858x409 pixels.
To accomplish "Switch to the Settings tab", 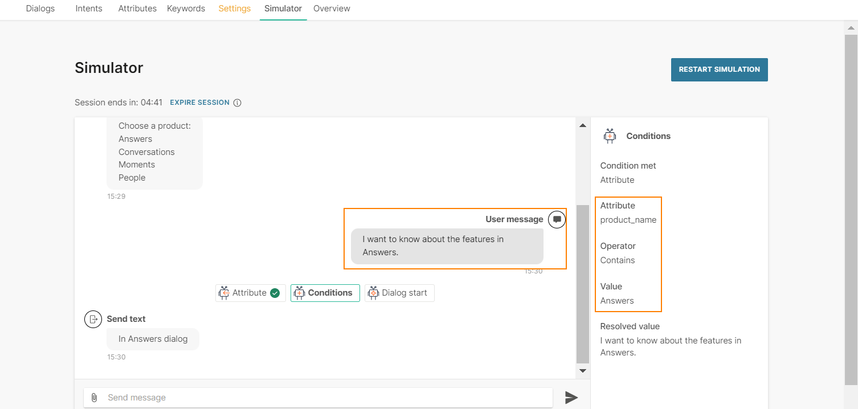I will (x=234, y=9).
